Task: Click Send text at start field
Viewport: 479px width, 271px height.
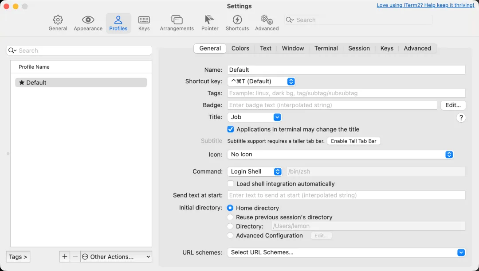Action: pyautogui.click(x=346, y=195)
